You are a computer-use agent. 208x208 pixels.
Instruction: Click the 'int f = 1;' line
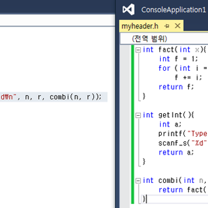pos(178,59)
